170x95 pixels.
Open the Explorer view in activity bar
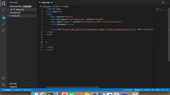(3, 3)
